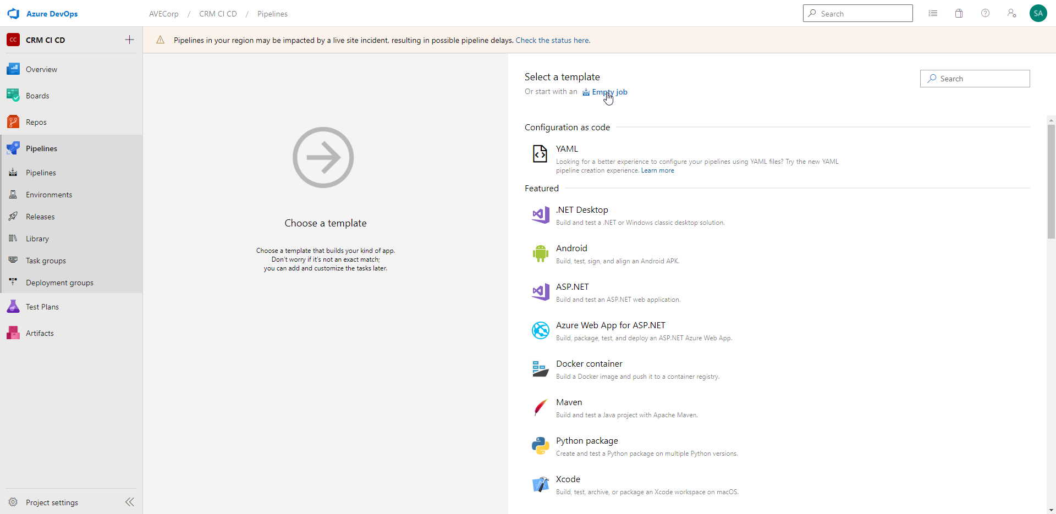Image resolution: width=1056 pixels, height=514 pixels.
Task: Click the Python package logo icon
Action: [541, 446]
